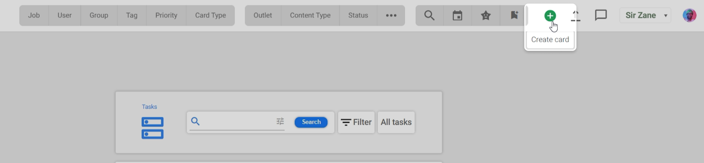The height and width of the screenshot is (163, 704).
Task: Click the bookmark icon in toolbar
Action: point(514,16)
